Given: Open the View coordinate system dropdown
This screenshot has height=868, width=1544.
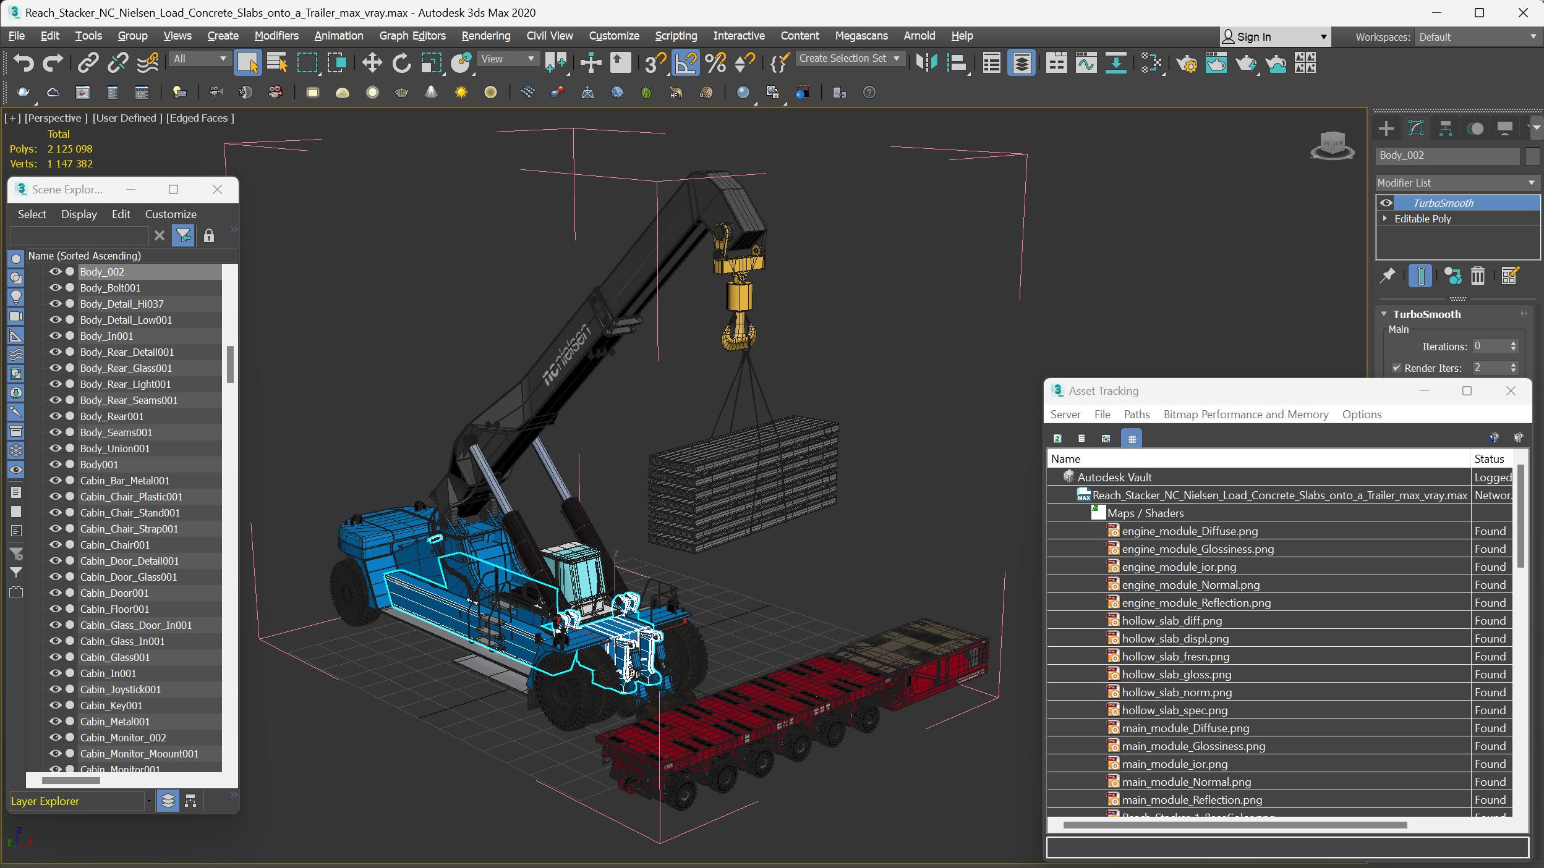Looking at the screenshot, I should tap(507, 59).
